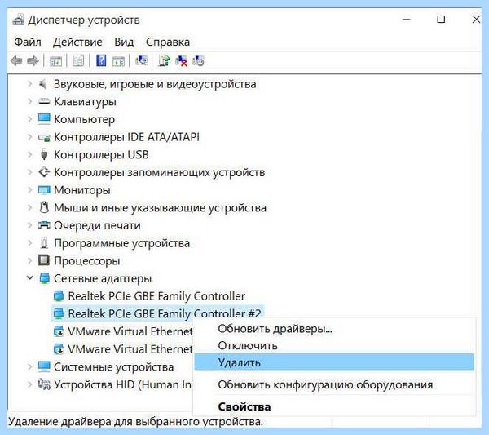Click the Процессоры category label
Screen dimensions: 489x435
[x=86, y=260]
